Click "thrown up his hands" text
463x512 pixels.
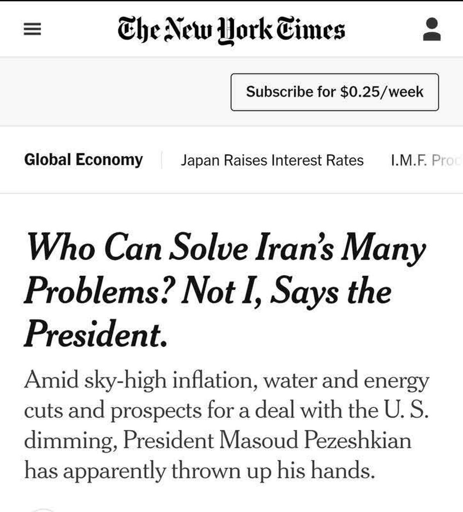click(273, 471)
